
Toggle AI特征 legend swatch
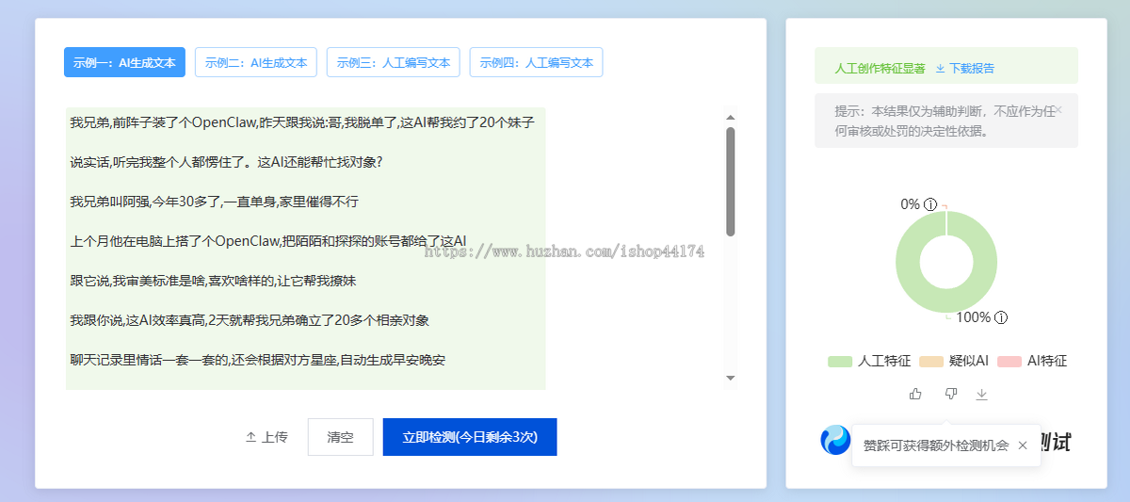tap(1009, 362)
